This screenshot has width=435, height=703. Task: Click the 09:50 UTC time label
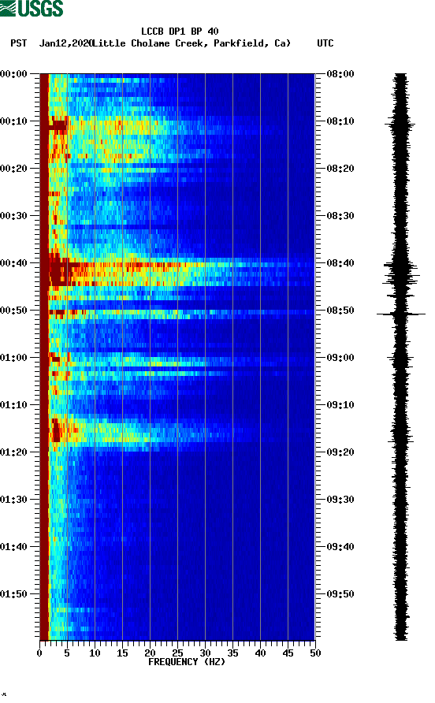click(340, 594)
